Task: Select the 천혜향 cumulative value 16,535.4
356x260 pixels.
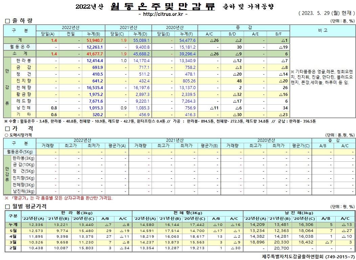Action: [94, 87]
